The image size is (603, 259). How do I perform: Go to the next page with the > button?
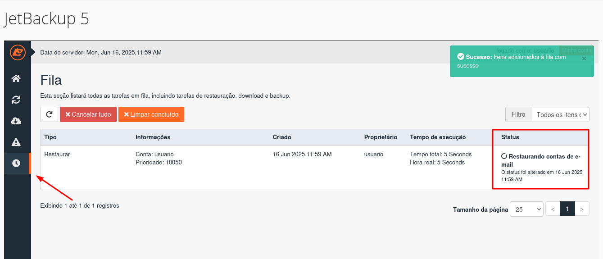click(582, 209)
